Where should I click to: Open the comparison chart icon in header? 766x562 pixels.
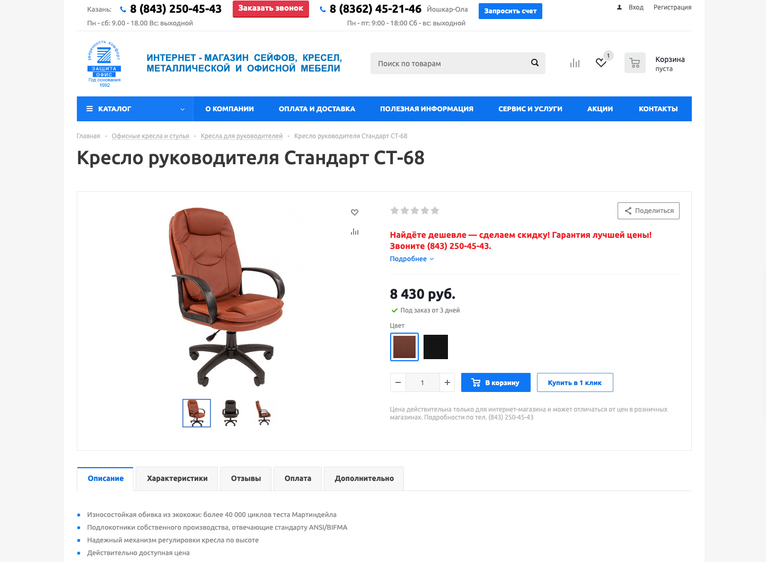click(575, 63)
